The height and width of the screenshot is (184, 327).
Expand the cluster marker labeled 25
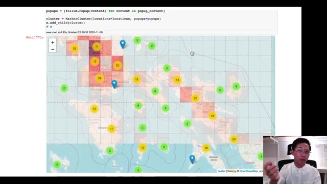(118, 65)
